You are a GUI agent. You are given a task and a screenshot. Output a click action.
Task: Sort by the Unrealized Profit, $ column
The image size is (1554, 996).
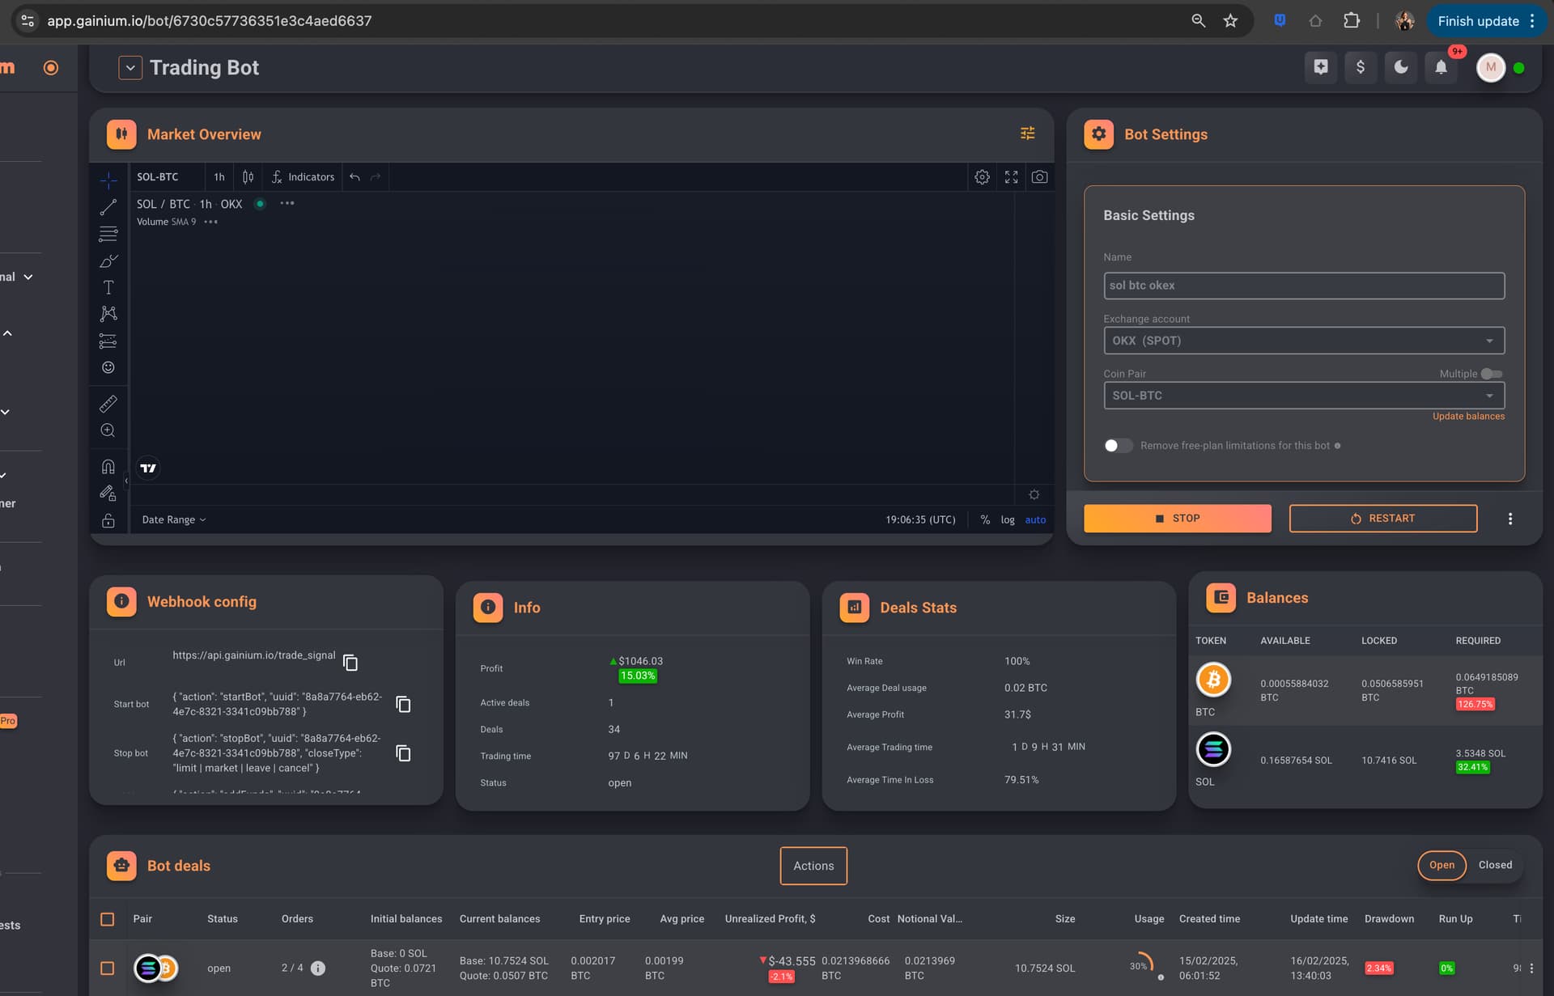pos(770,919)
